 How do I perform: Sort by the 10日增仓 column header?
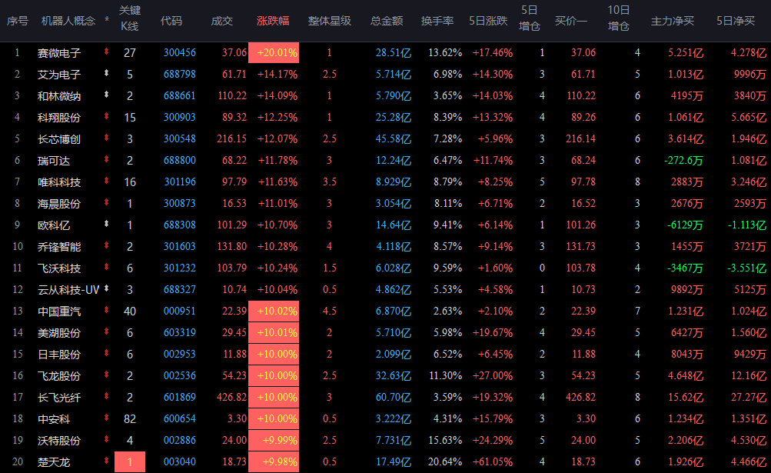(619, 18)
